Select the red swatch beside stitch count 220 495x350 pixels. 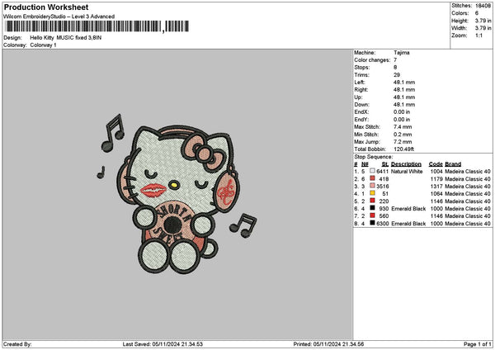pos(373,201)
